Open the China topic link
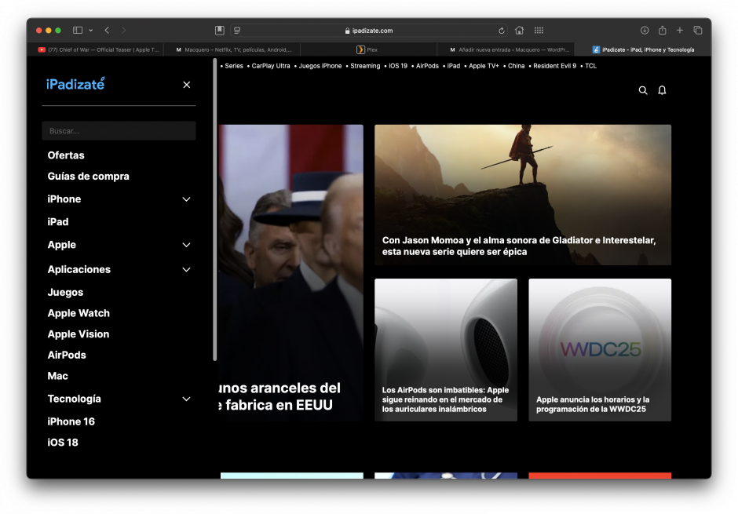The width and height of the screenshot is (738, 514). pos(517,66)
